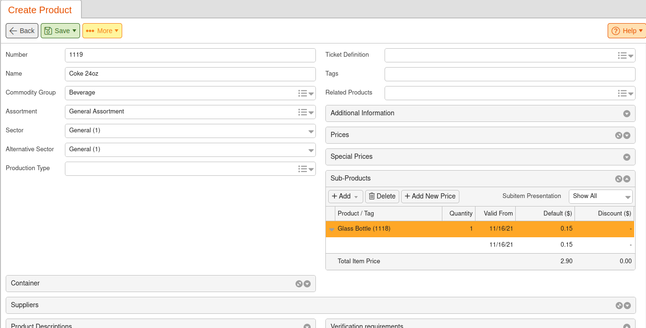
Task: Select the Create Product tab
Action: click(x=40, y=10)
